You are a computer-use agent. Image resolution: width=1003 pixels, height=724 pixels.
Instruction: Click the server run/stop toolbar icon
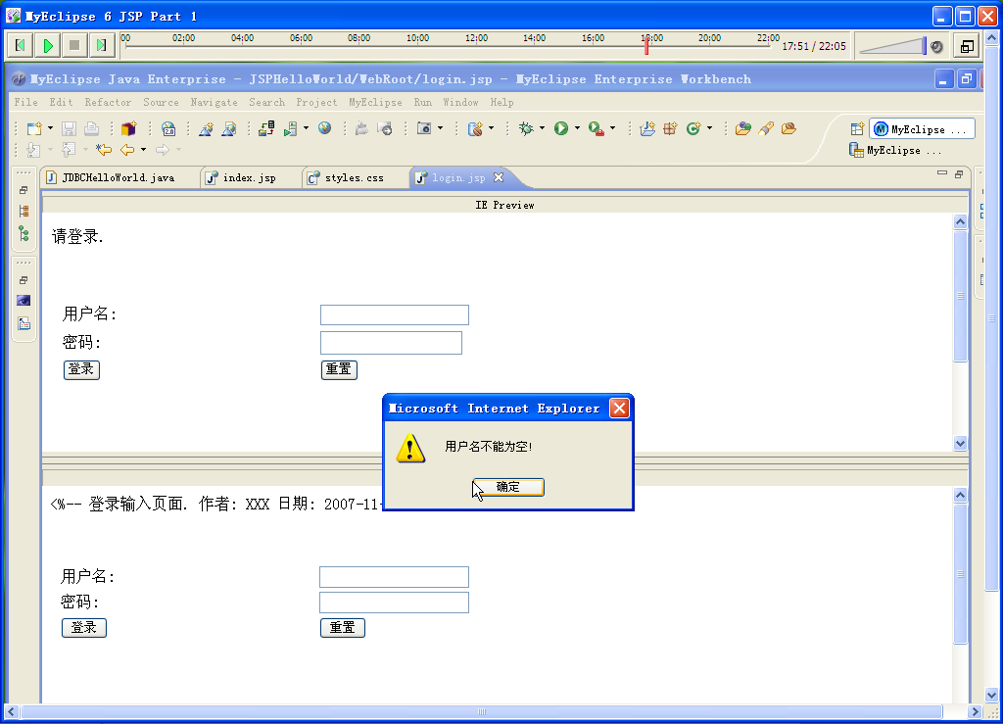pos(291,128)
